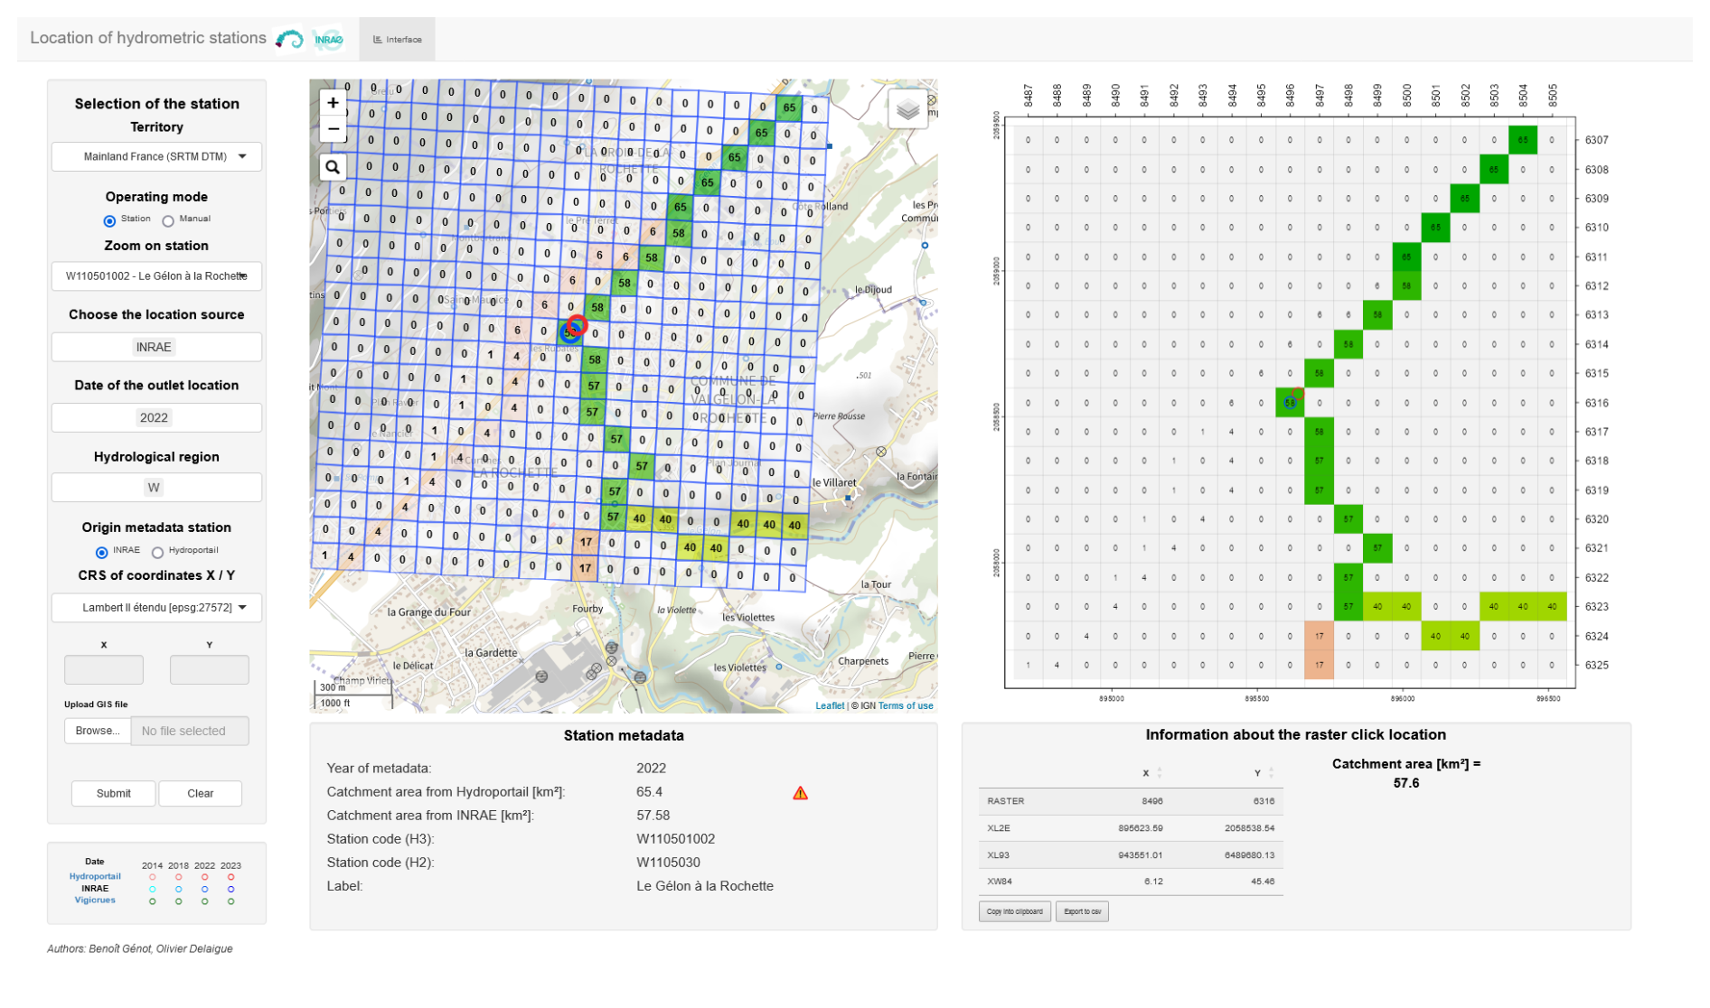Select Manual operating mode
This screenshot has width=1710, height=1008.
point(168,220)
